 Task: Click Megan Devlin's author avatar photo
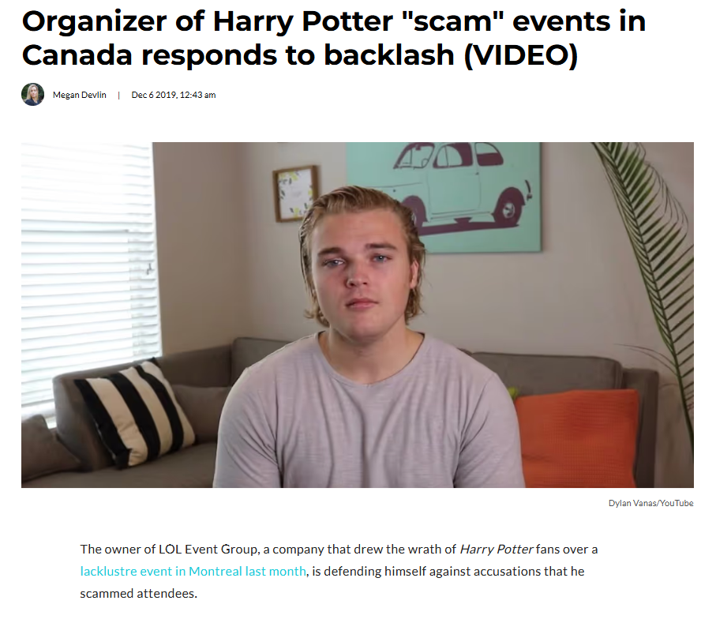tap(32, 95)
